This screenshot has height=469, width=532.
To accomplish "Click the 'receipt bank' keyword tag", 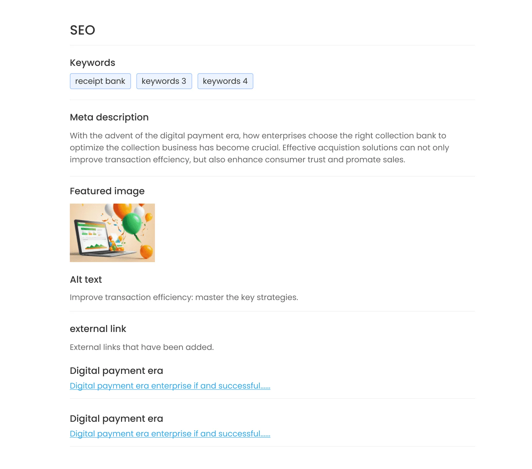I will (x=100, y=81).
